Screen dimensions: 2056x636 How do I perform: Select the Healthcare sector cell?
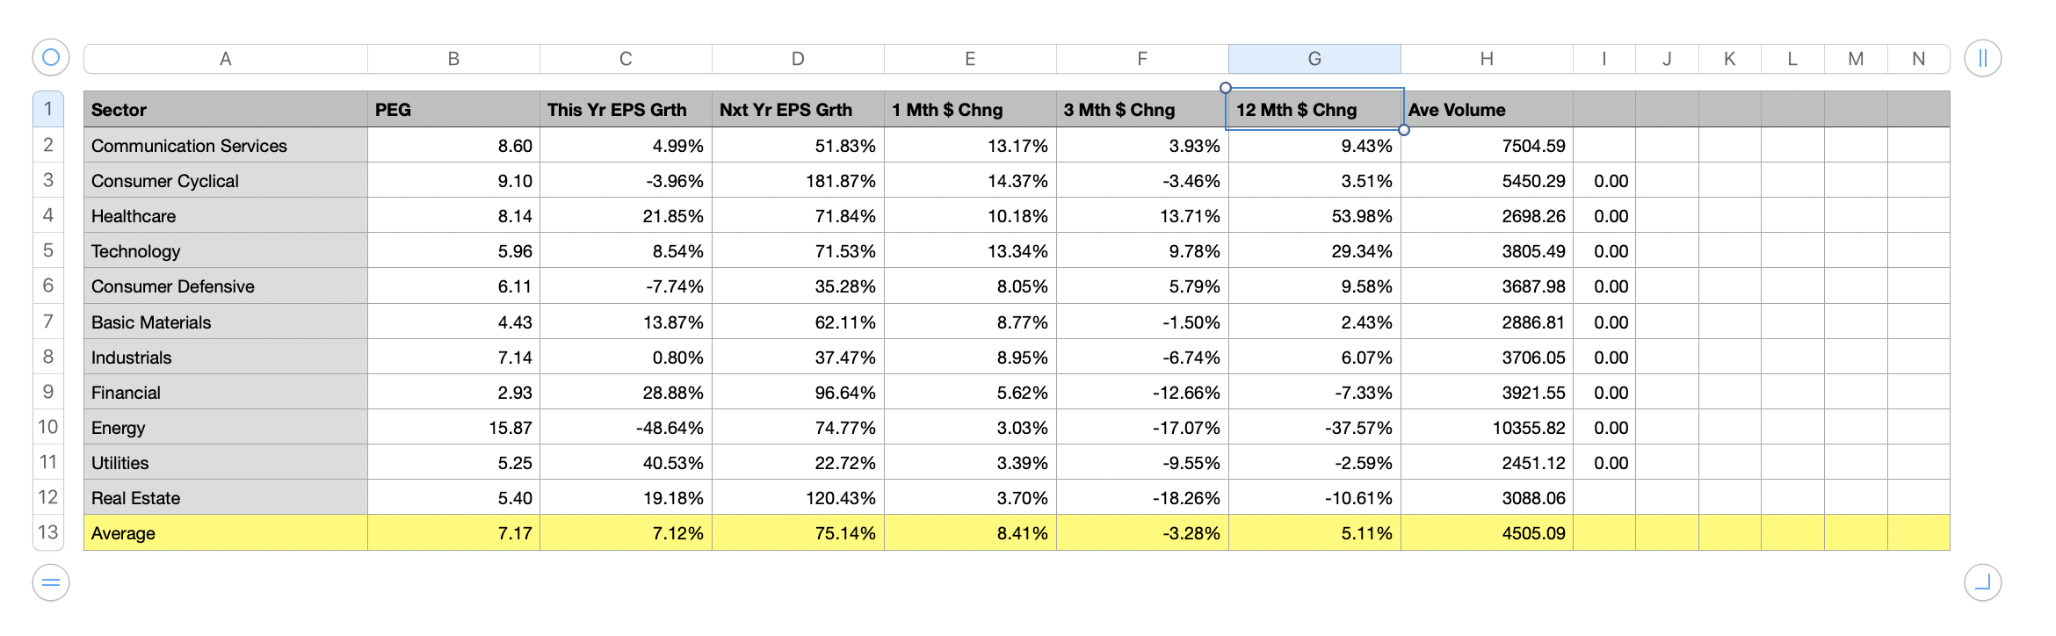click(226, 215)
